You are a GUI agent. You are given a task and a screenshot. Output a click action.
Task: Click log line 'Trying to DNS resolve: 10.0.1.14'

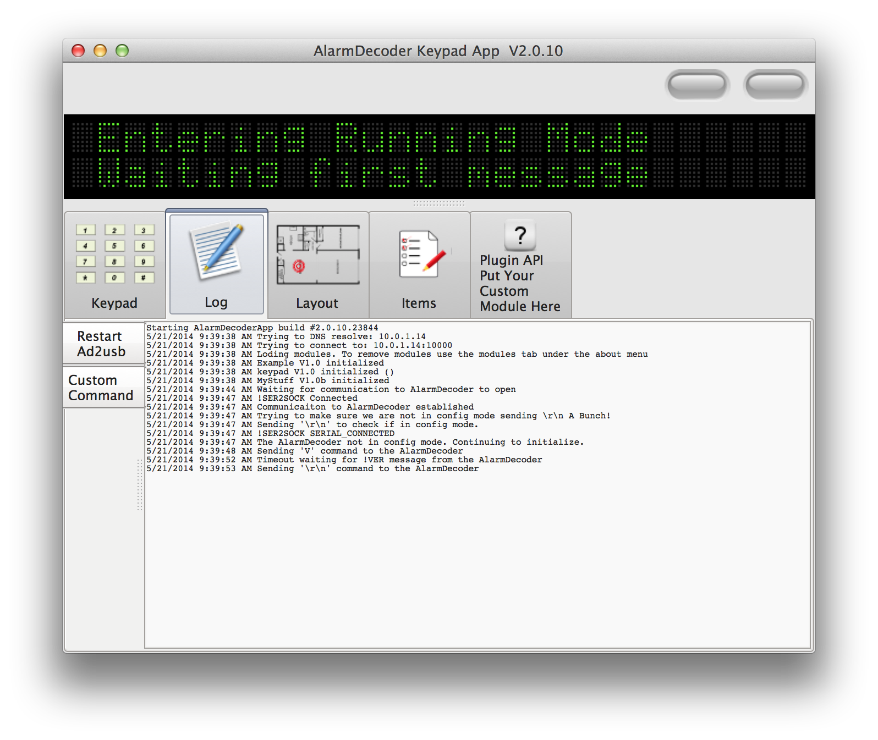point(286,336)
